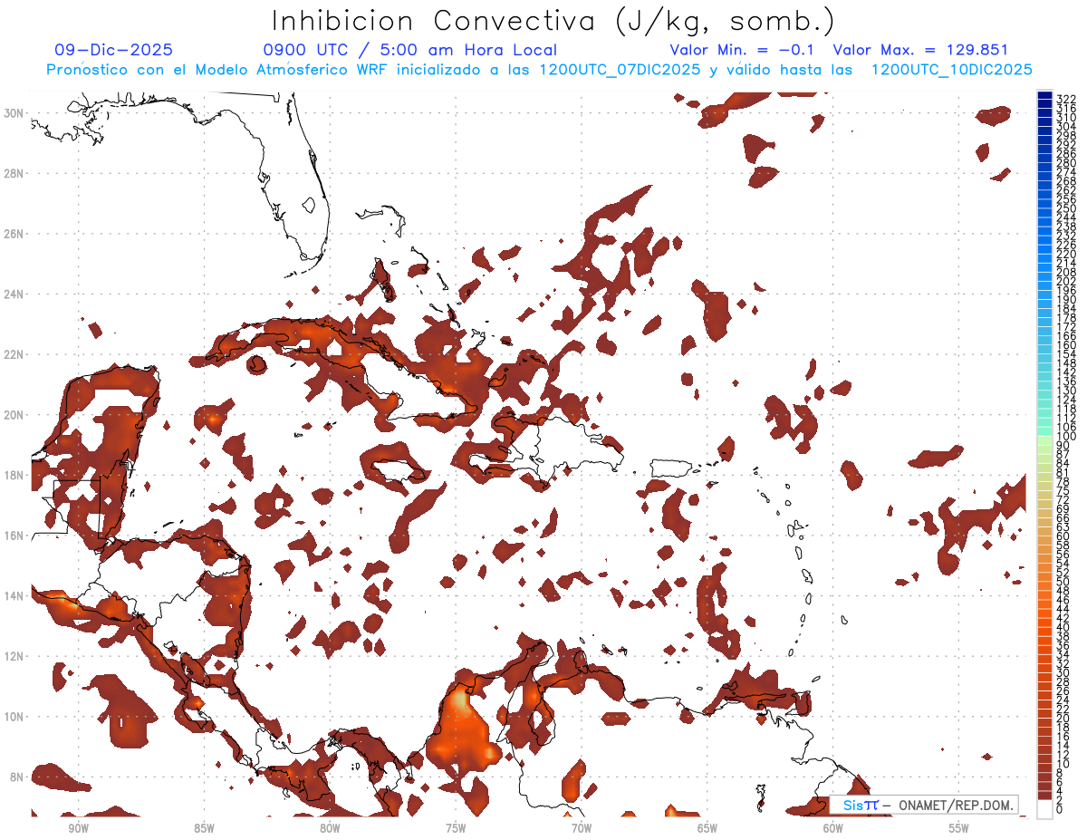Image resolution: width=1087 pixels, height=840 pixels.
Task: Click the "70W" longitude label
Action: point(582,829)
